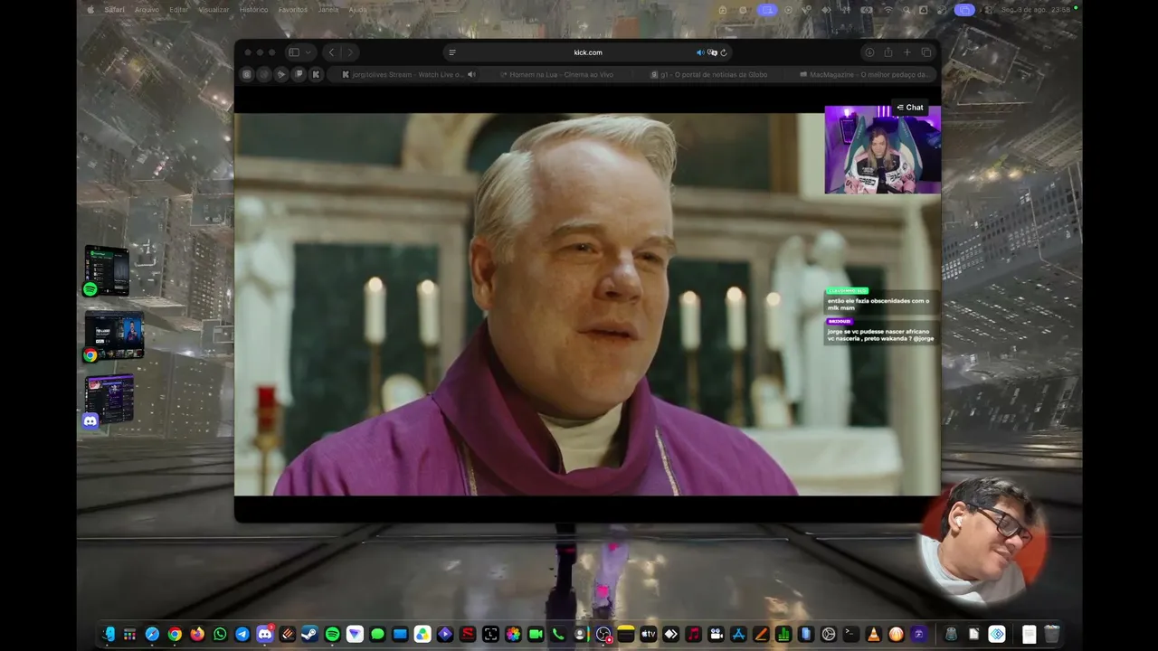Open the Safari sidebar toggle button
1158x651 pixels.
[293, 52]
